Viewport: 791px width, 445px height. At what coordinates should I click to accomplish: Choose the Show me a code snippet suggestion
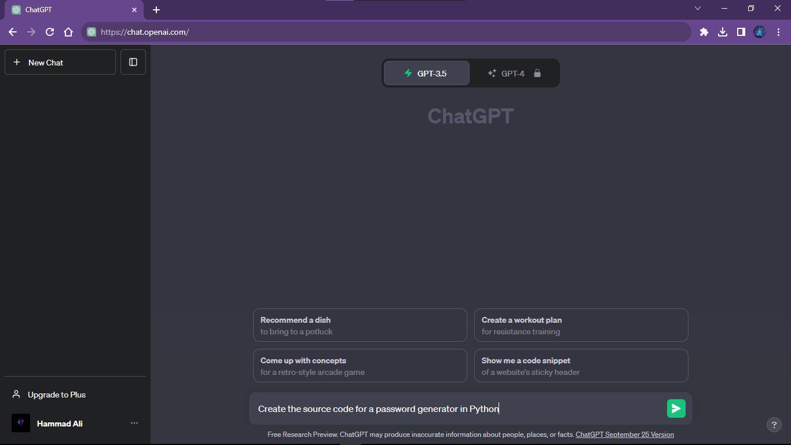click(581, 366)
